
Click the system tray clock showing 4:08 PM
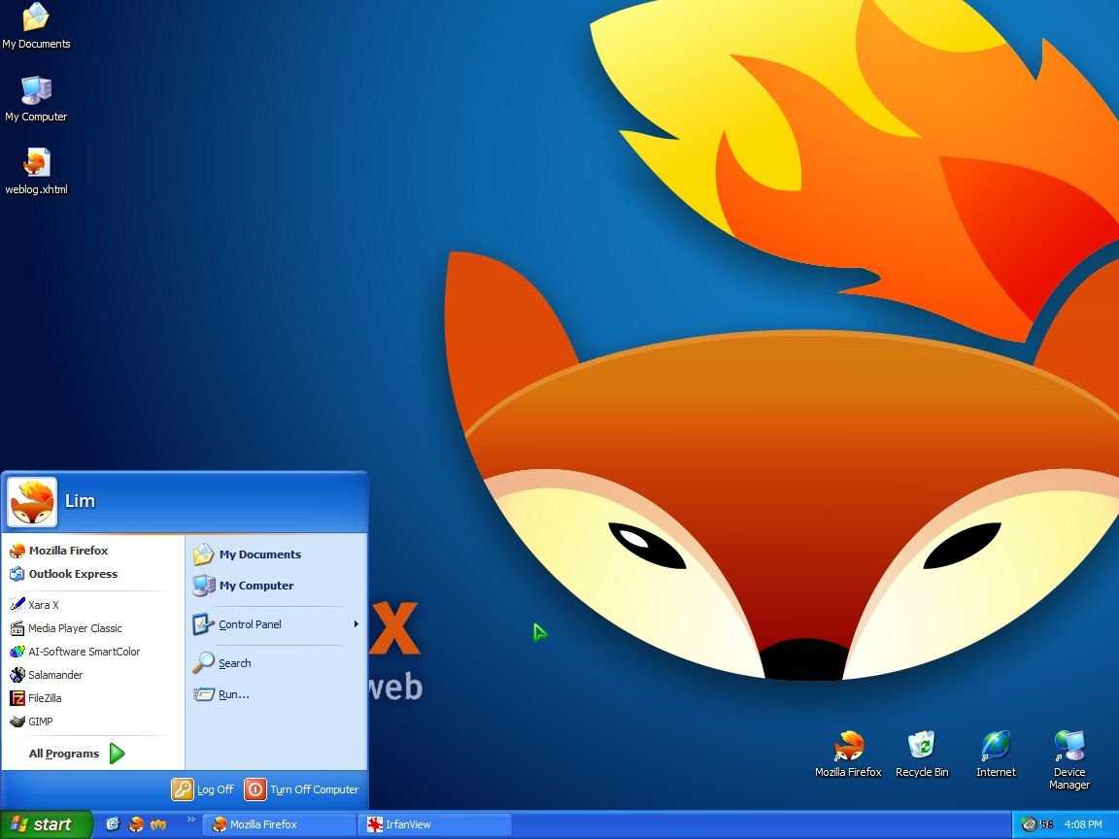1082,824
